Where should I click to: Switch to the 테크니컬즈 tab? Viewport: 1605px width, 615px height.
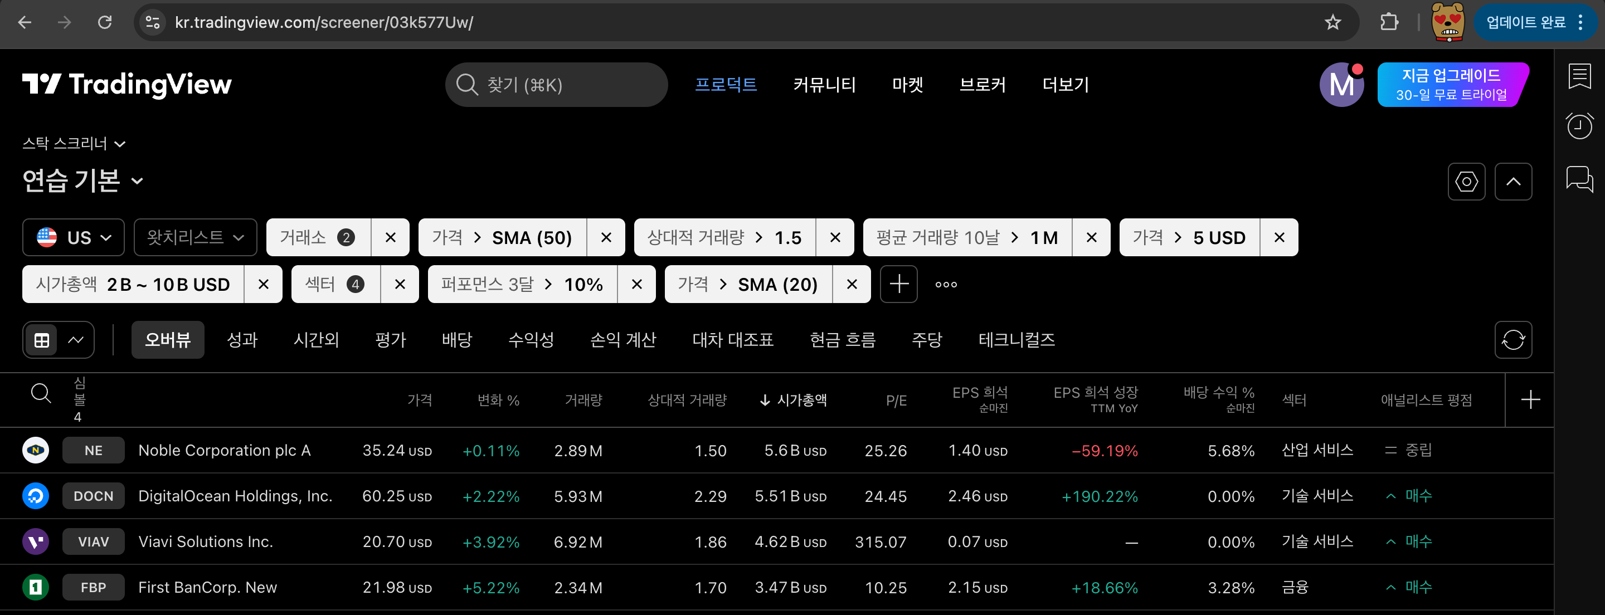point(1016,340)
